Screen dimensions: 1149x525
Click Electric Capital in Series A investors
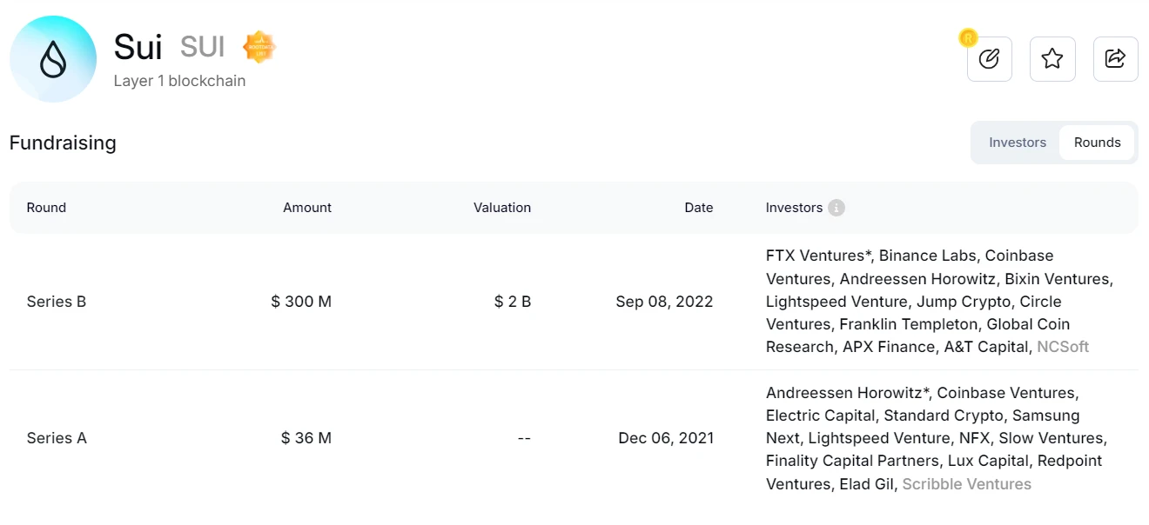pyautogui.click(x=820, y=415)
